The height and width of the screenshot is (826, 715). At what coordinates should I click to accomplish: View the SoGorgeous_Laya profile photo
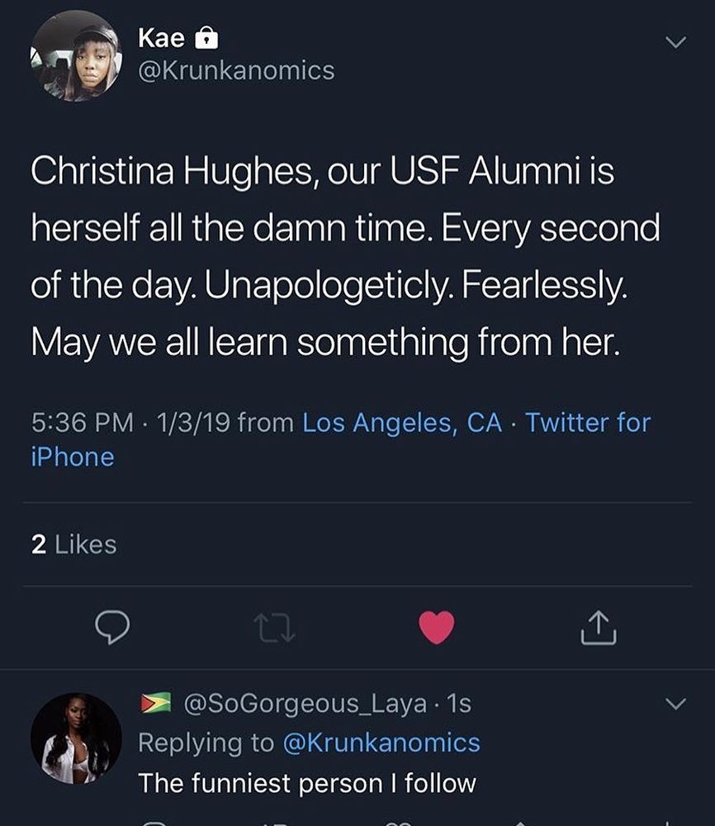[76, 738]
